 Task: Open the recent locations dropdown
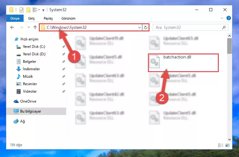pyautogui.click(x=29, y=27)
